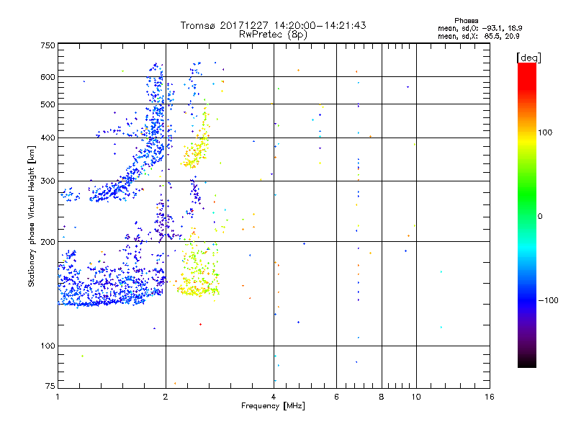Click the 'mean, sd,X: 85.5, 20.9' line
576x432 pixels.
click(478, 36)
